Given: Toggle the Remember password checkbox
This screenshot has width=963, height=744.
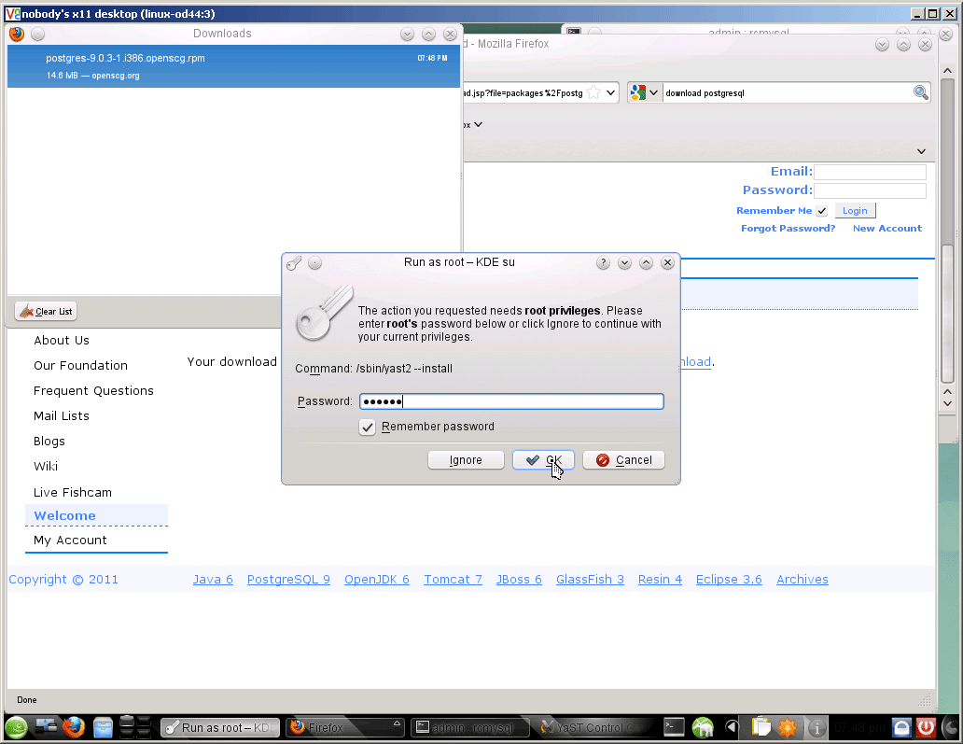Looking at the screenshot, I should click(x=368, y=427).
